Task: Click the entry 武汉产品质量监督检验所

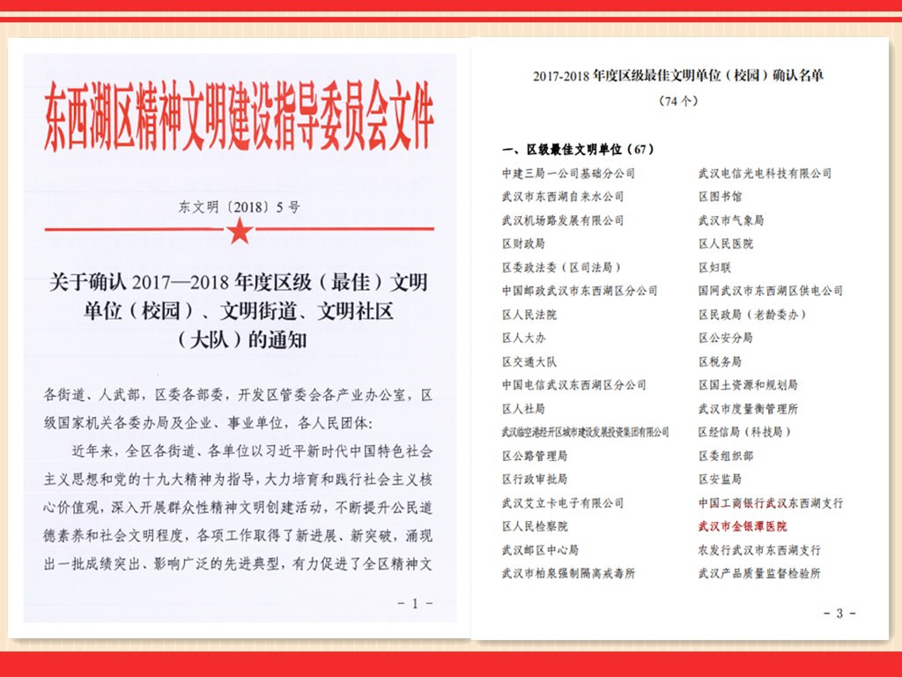Action: 758,574
